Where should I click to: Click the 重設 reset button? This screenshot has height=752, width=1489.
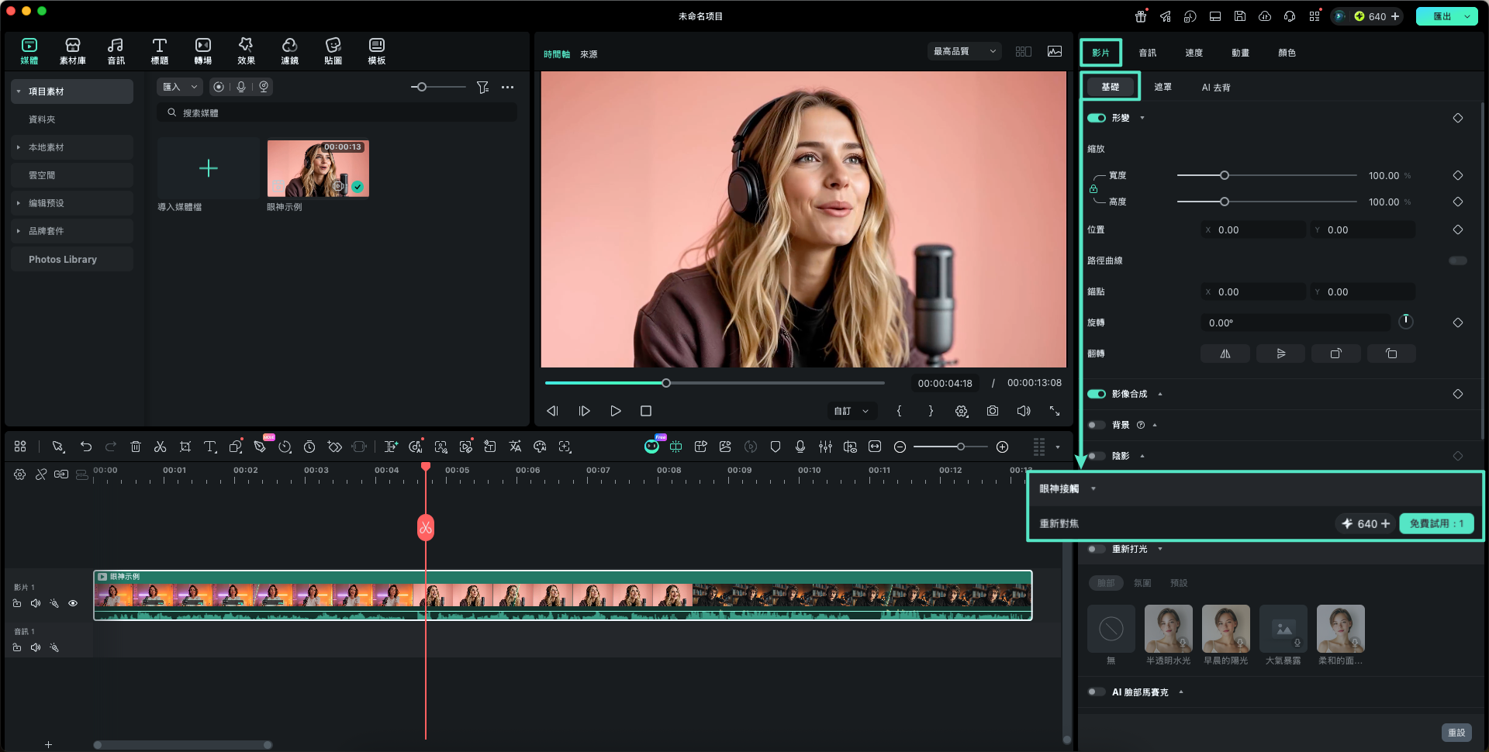pyautogui.click(x=1456, y=733)
